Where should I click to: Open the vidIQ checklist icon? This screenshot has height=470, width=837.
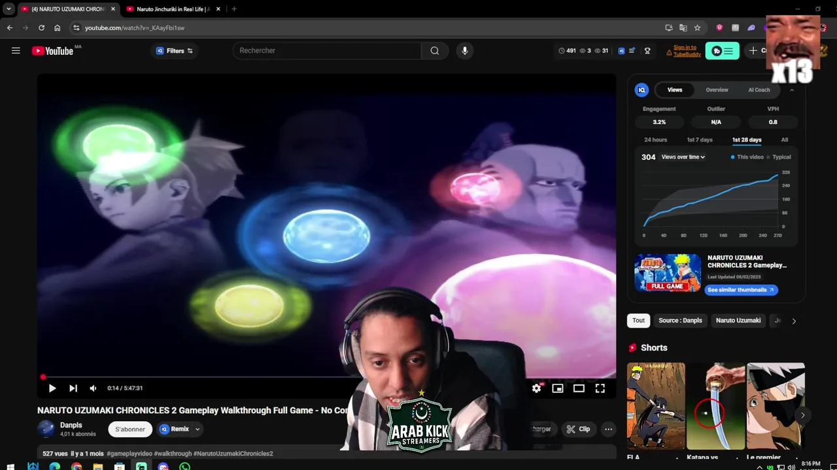[x=632, y=50]
